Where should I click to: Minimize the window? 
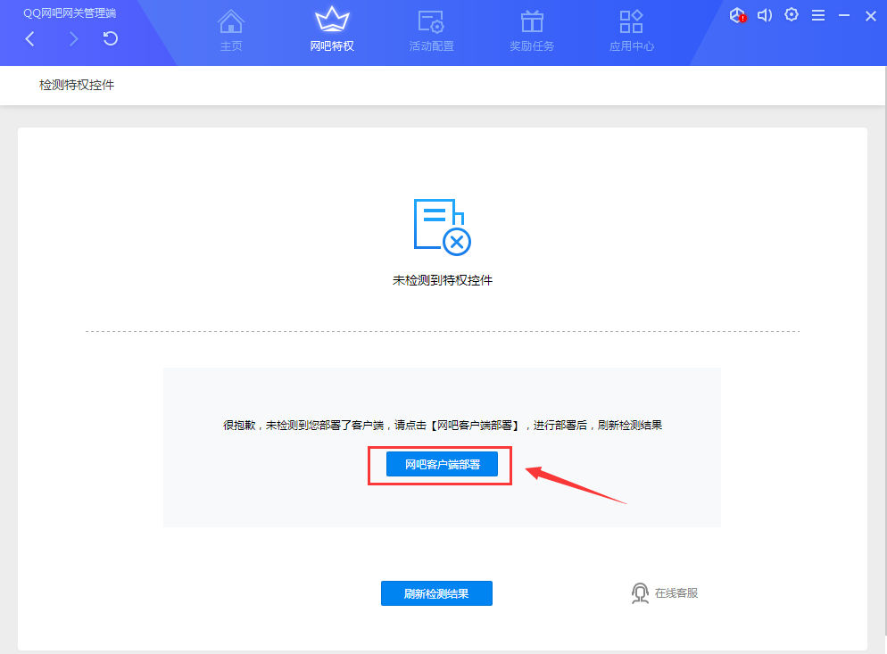point(844,15)
